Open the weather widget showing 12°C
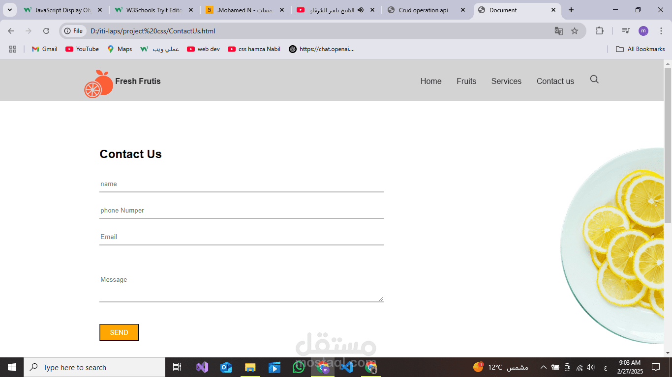672x377 pixels. click(x=501, y=367)
